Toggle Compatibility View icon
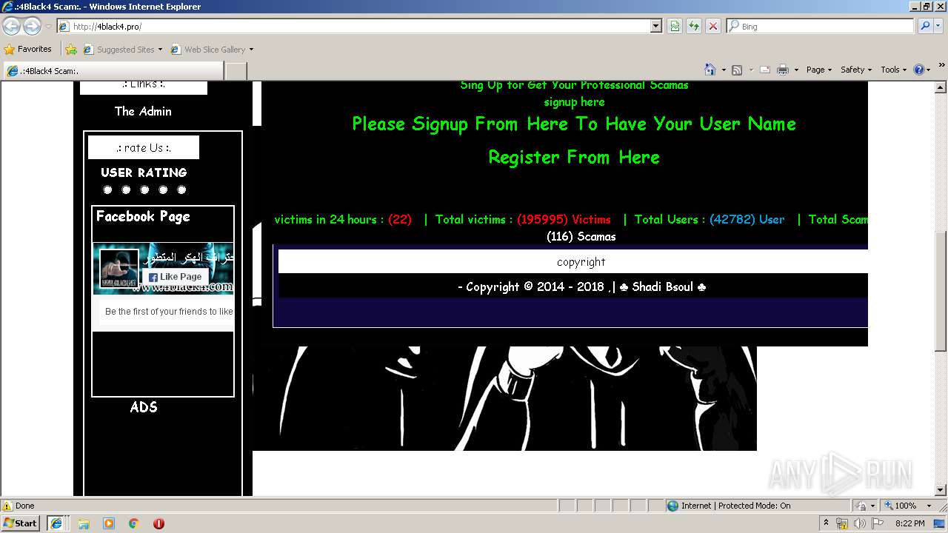This screenshot has width=948, height=533. pyautogui.click(x=675, y=26)
